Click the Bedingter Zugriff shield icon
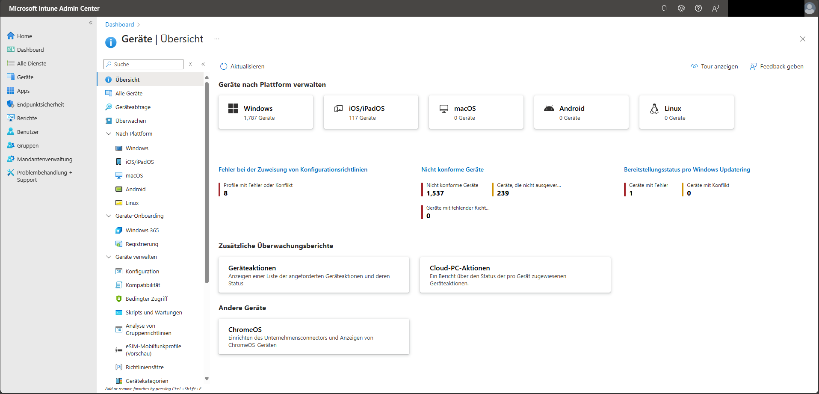Viewport: 819px width, 394px height. (119, 299)
